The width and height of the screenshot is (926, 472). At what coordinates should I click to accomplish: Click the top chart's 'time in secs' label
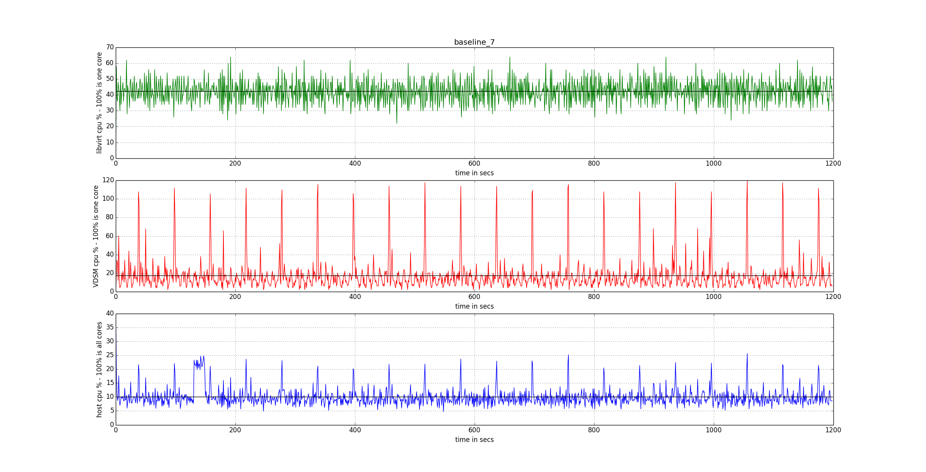click(474, 173)
